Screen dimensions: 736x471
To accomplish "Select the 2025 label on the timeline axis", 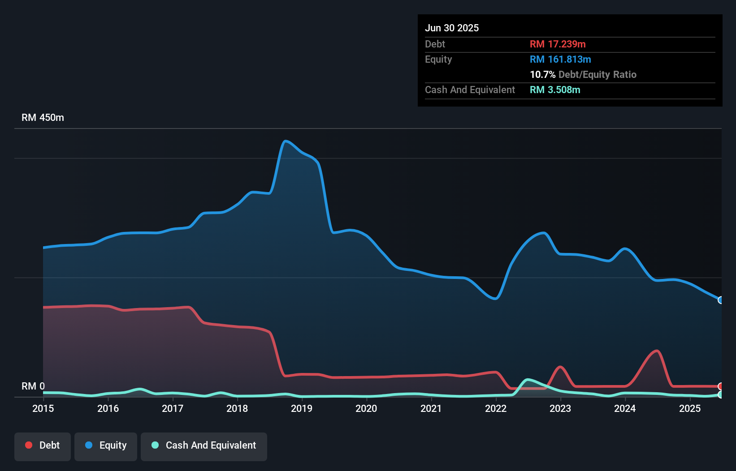I will coord(690,409).
